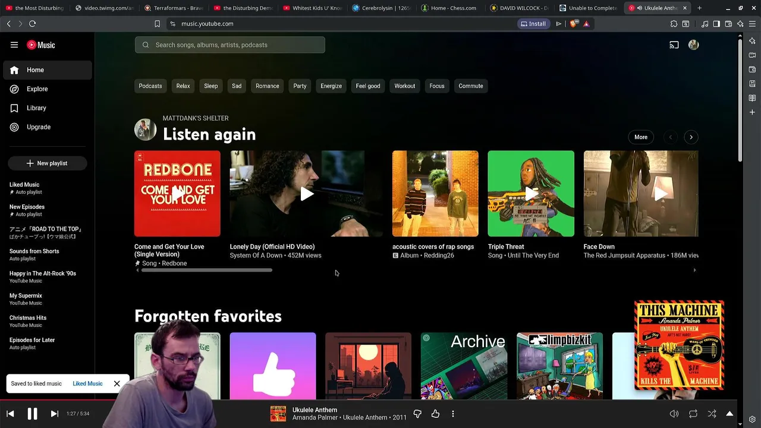Select the Energize mood chip
Screen dimensions: 761x428
pos(331,86)
